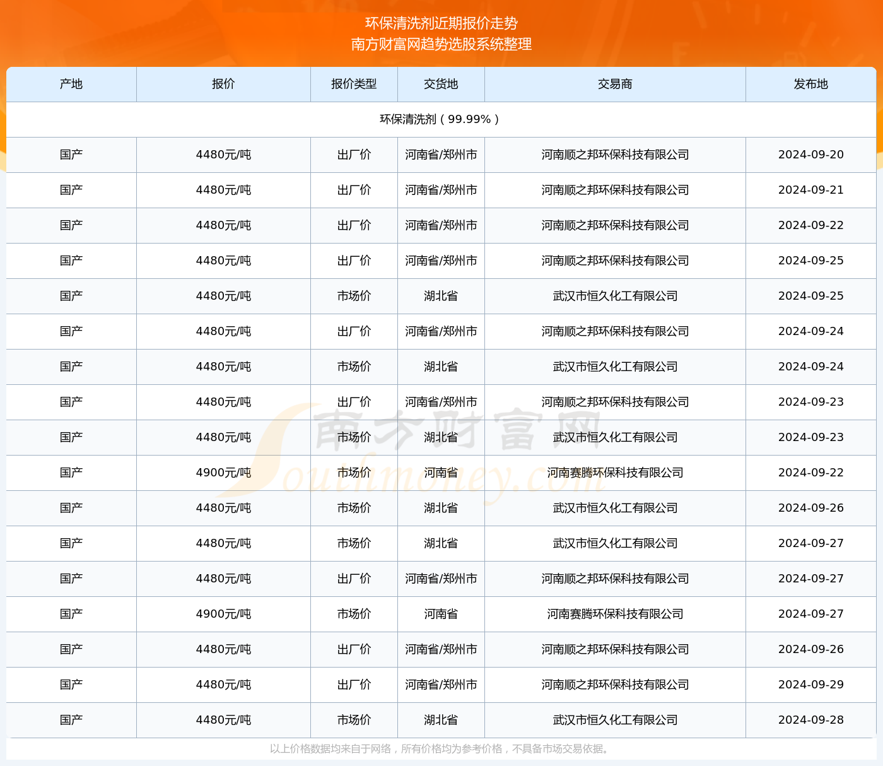Viewport: 883px width, 766px height.
Task: Click the 报价 column header
Action: coord(223,84)
